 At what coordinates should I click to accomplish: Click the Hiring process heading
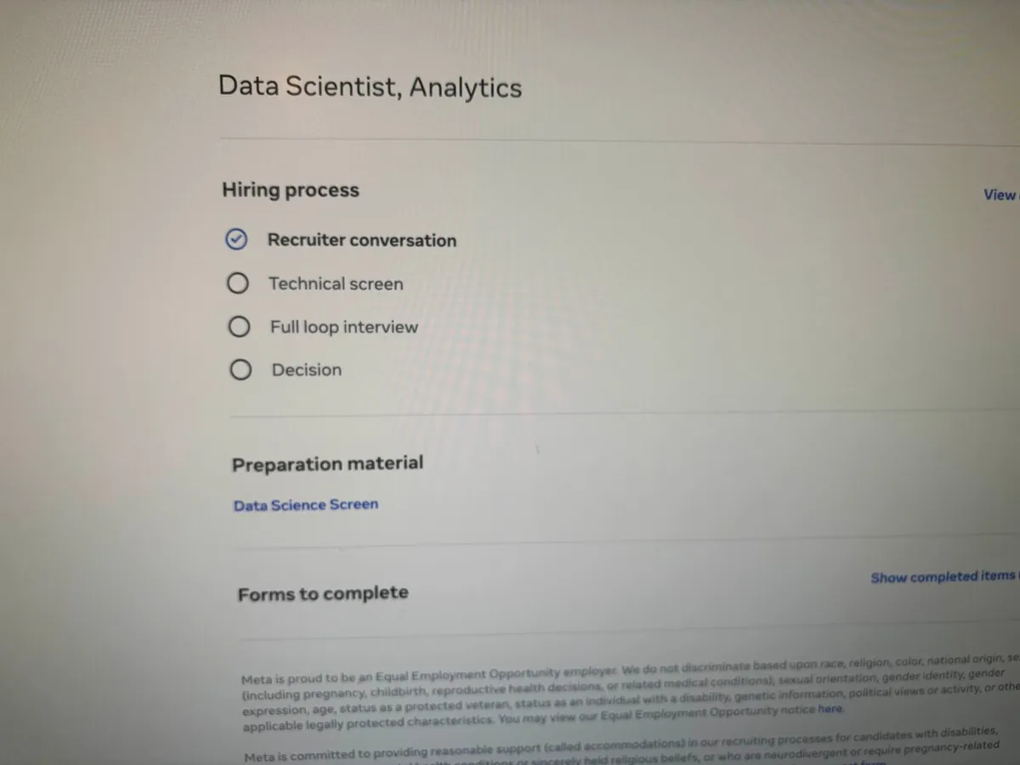(x=291, y=190)
